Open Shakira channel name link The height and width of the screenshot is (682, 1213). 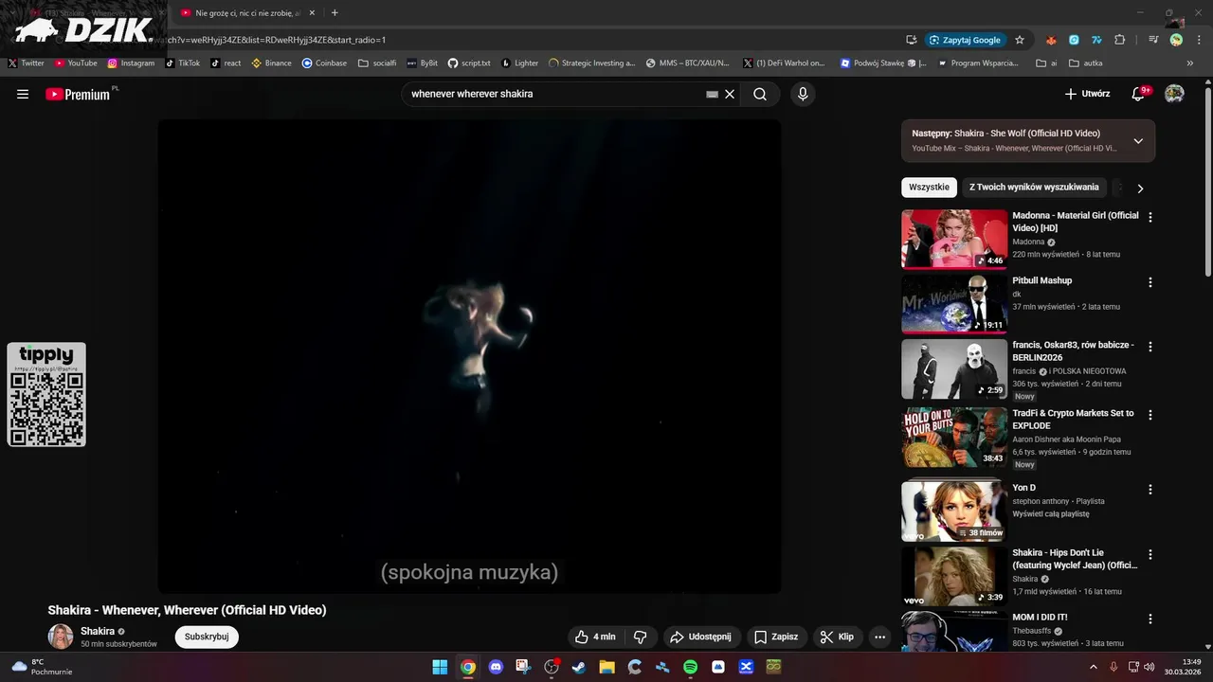pos(98,631)
